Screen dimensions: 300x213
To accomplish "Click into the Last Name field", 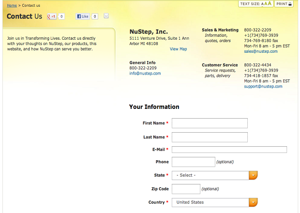I will (210, 137).
